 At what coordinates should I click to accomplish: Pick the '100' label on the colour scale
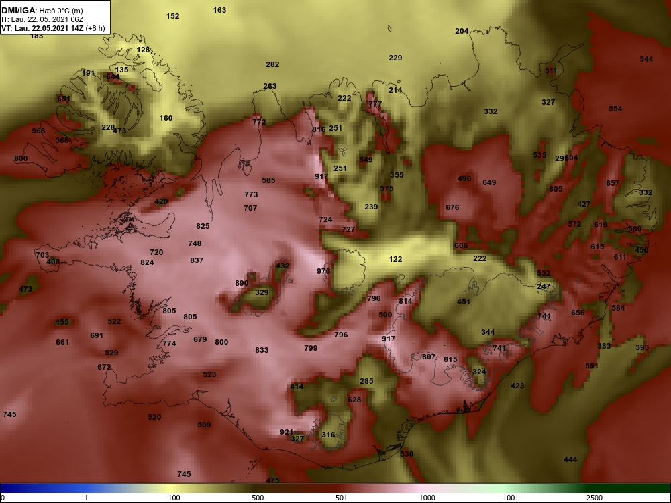[174, 498]
